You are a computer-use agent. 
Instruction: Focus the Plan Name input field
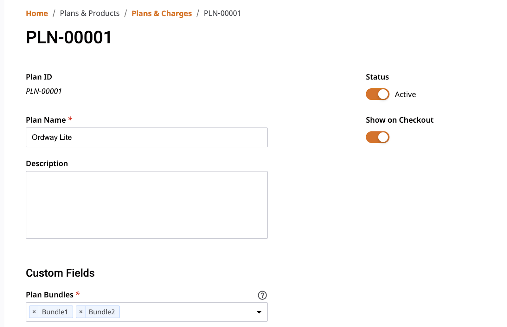(x=147, y=137)
